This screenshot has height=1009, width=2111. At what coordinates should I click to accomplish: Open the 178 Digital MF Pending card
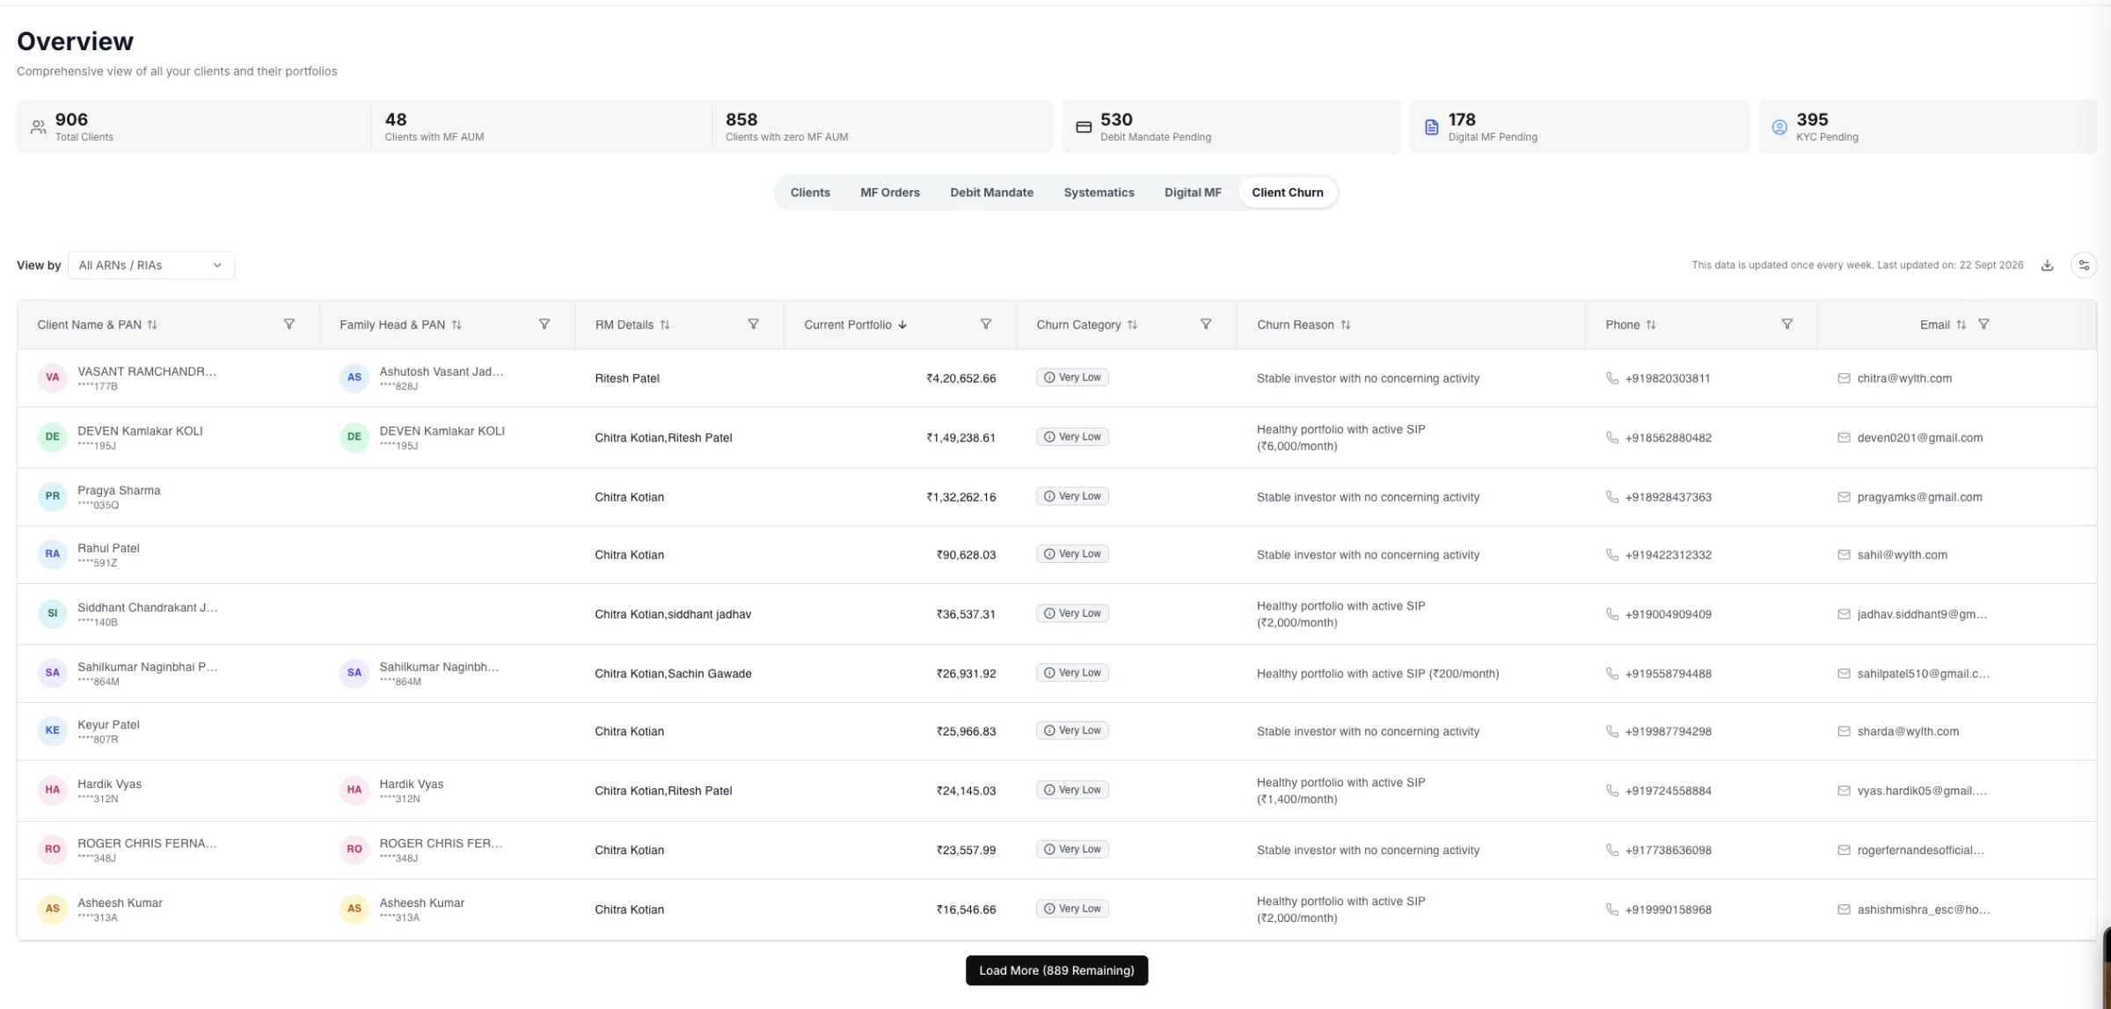(1580, 127)
